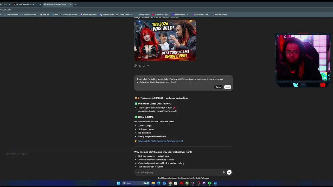
Task: Open the Pools and hotels bookmark folder
Action: click(x=11, y=15)
